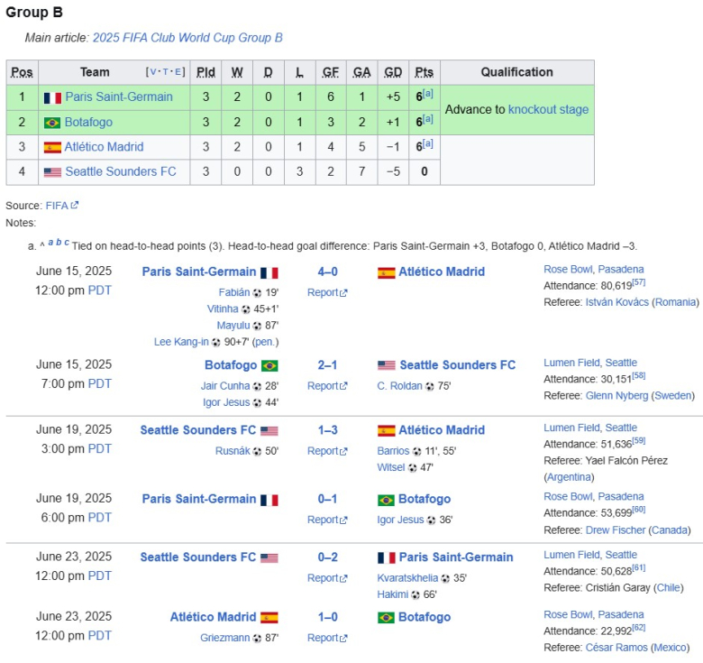Viewport: 703px width, 663px height.
Task: Open the 2025 FIFA Club World Cup Group B article
Action: tap(187, 38)
